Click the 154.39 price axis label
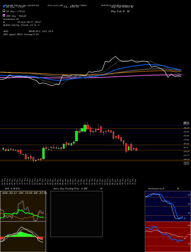The image size is (191, 252). pyautogui.click(x=186, y=152)
